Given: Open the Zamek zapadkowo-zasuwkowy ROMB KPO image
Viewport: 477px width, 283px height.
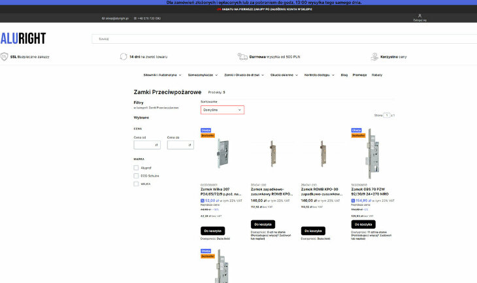Looking at the screenshot, I should [272, 154].
